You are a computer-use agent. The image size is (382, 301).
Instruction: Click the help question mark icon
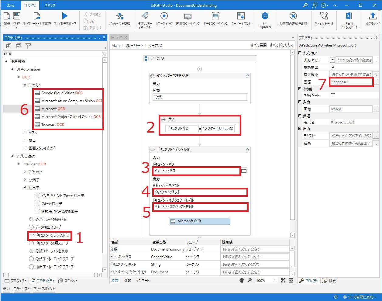tap(323, 5)
